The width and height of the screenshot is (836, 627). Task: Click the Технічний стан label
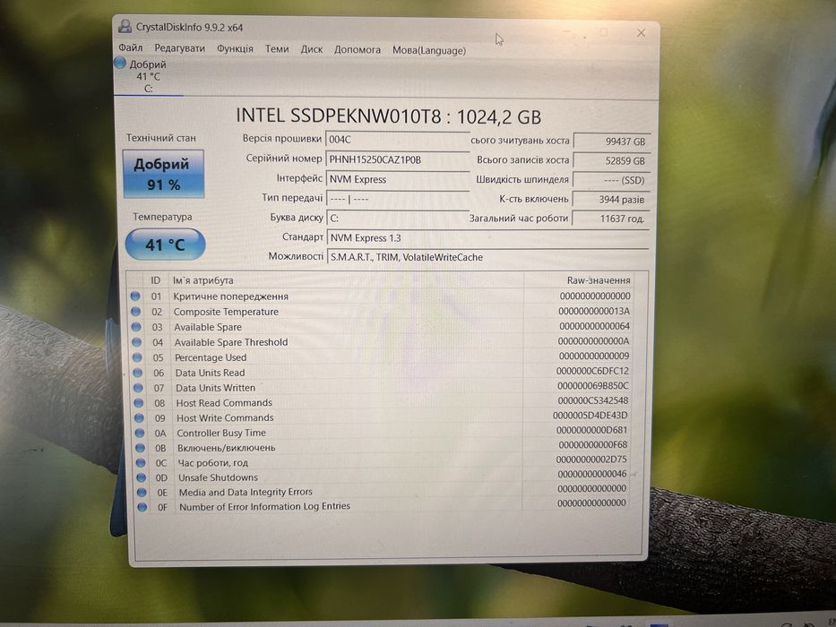point(161,138)
